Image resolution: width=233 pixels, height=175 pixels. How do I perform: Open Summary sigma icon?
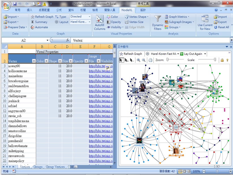click(33, 22)
